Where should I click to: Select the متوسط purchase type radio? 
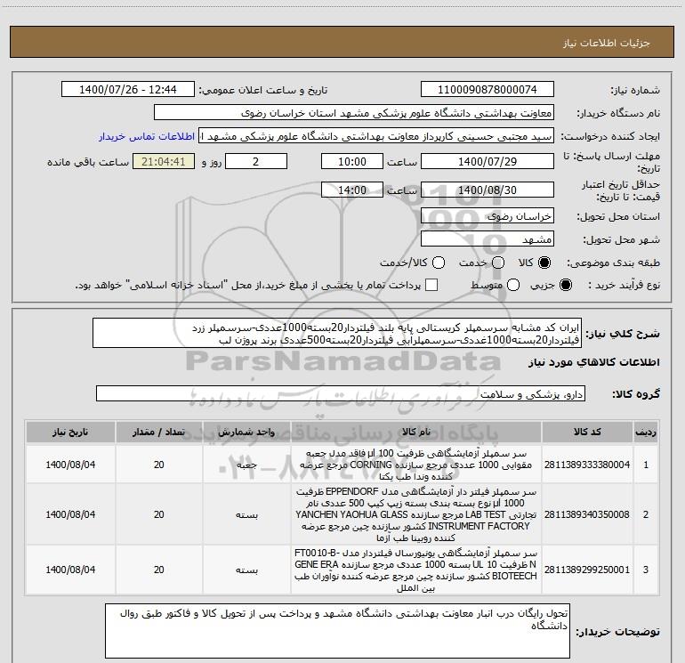513,285
